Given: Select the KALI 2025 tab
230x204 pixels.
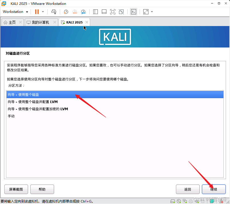Looking at the screenshot, I should point(74,22).
